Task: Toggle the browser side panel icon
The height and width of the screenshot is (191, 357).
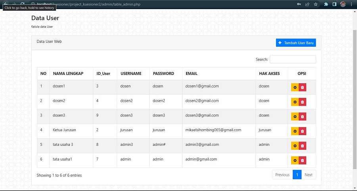Action: (x=334, y=4)
